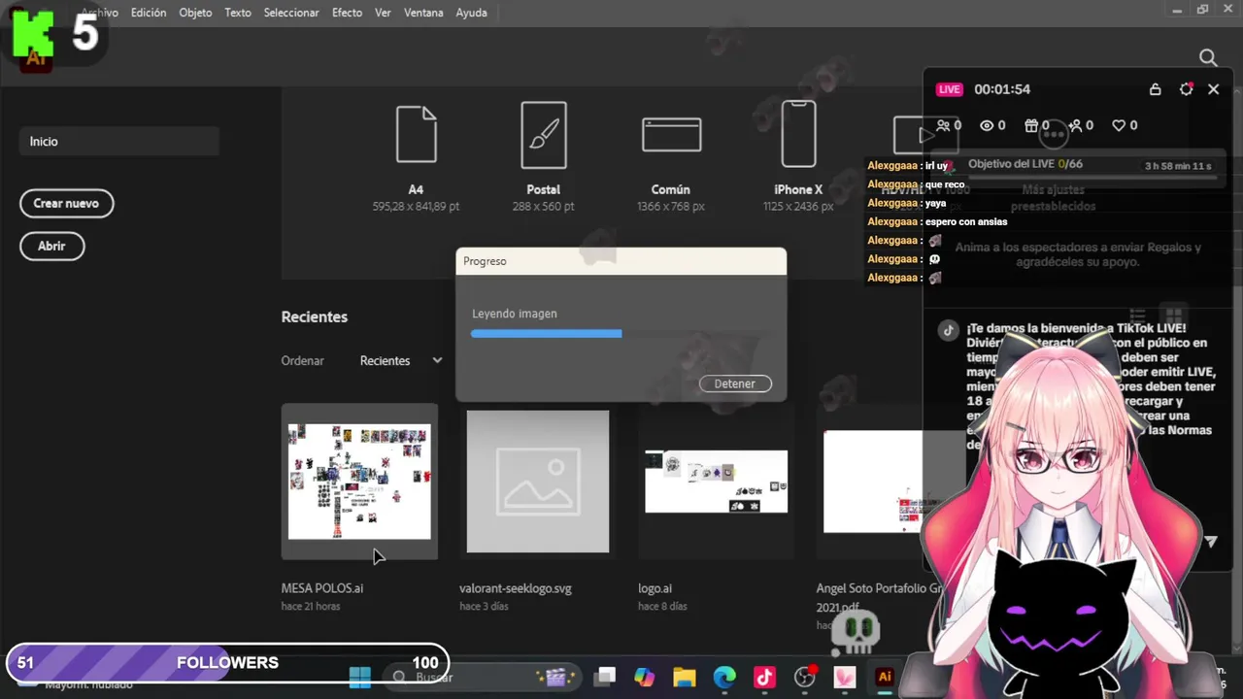Click the gift counter icon
This screenshot has width=1243, height=699.
(x=1031, y=125)
